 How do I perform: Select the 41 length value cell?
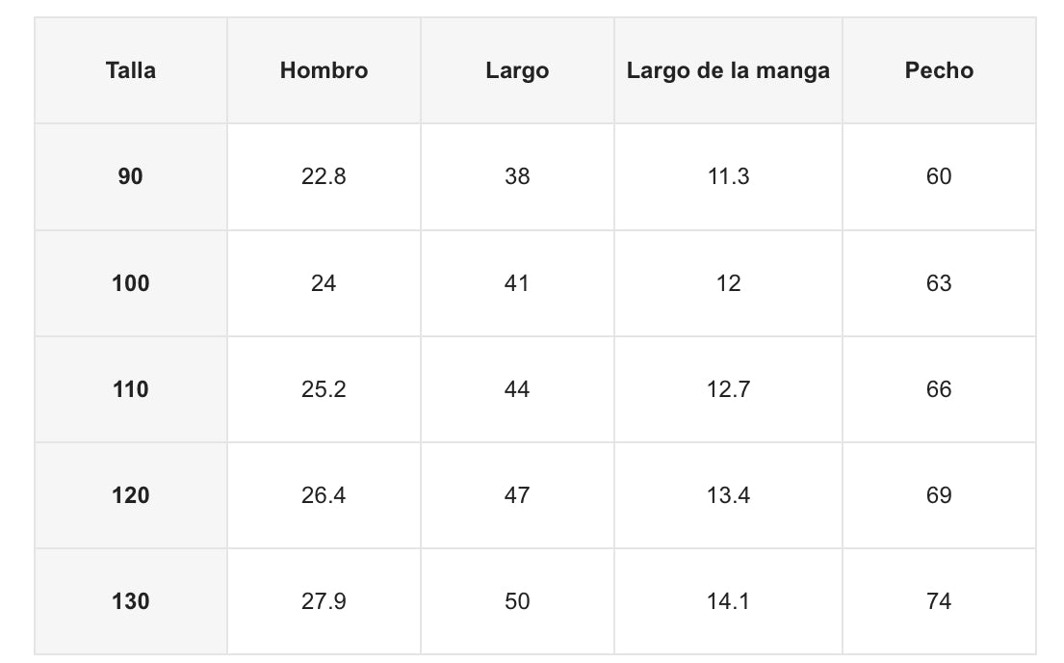(517, 283)
